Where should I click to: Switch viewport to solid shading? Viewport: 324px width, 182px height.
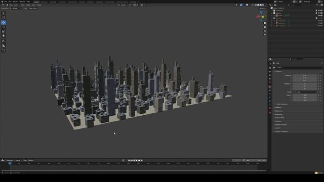point(258,5)
